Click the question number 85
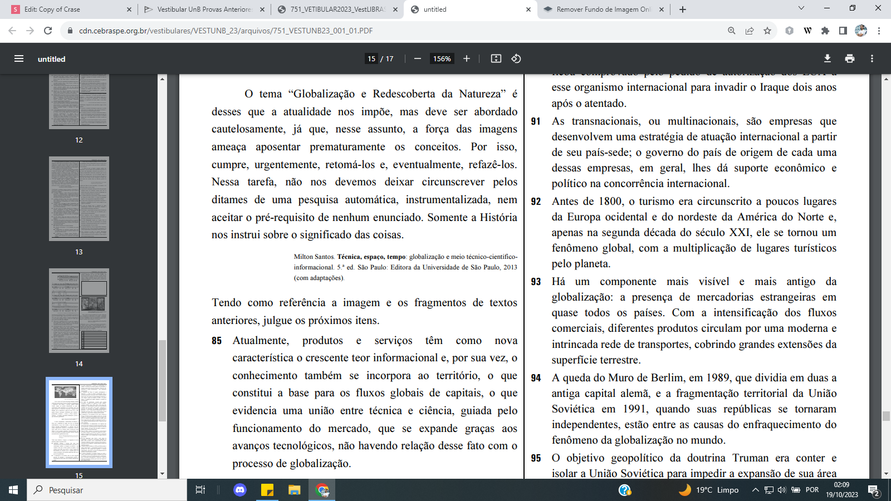 217,341
